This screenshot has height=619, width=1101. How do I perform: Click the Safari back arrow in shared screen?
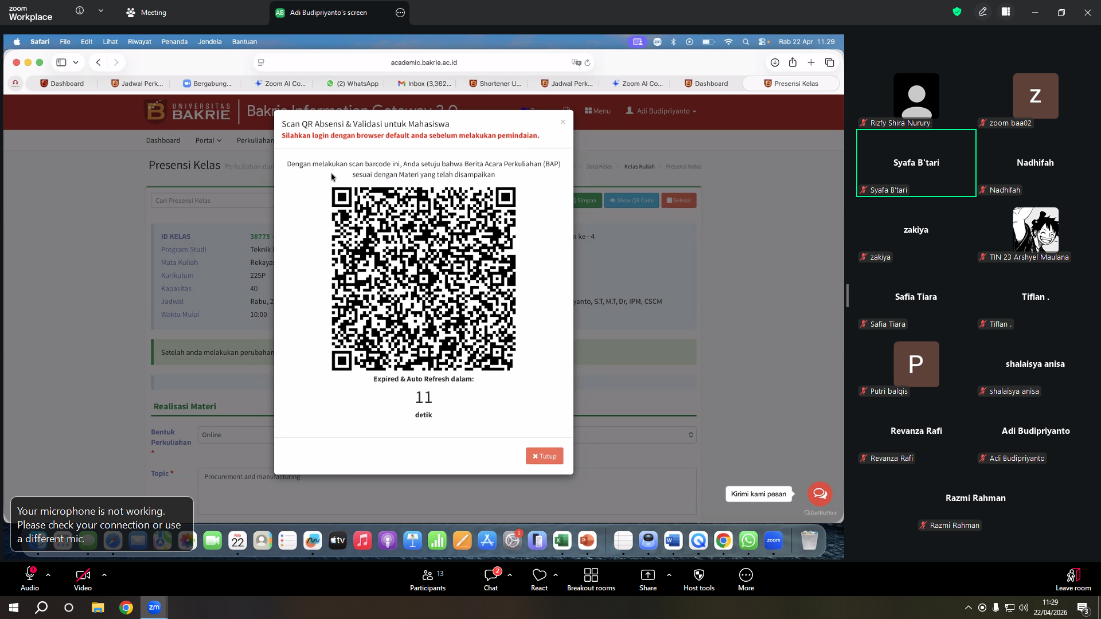tap(99, 62)
